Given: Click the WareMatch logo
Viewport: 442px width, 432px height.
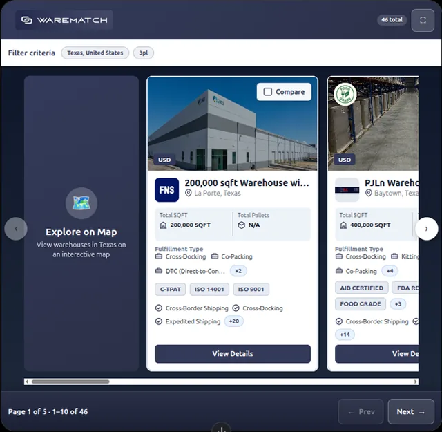Looking at the screenshot, I should pos(64,20).
